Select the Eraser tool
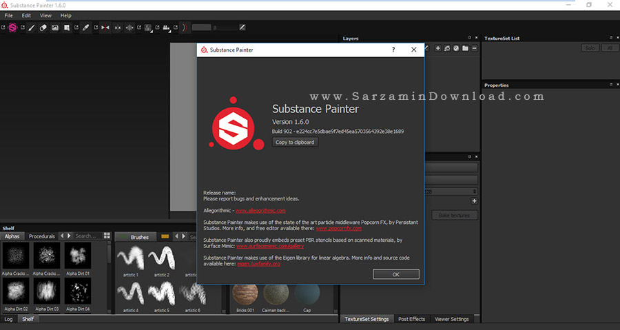This screenshot has width=620, height=330. [43, 28]
